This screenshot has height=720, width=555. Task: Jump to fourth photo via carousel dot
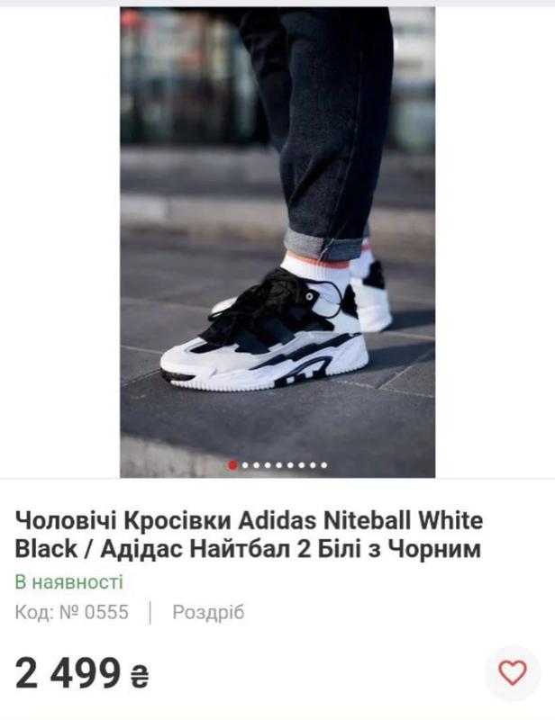coord(268,465)
